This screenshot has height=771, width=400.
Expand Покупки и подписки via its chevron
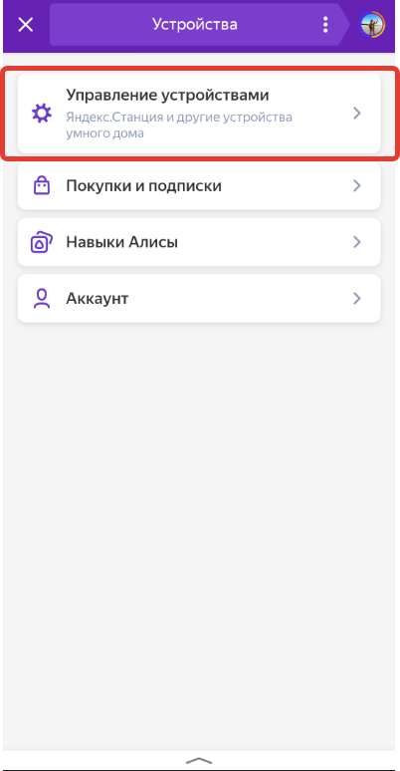coord(357,186)
